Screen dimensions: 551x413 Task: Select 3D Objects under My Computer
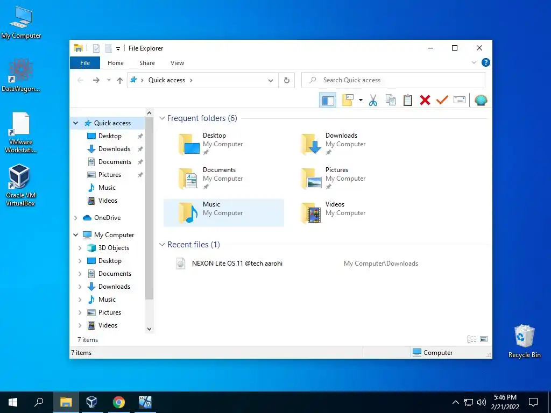pos(114,248)
